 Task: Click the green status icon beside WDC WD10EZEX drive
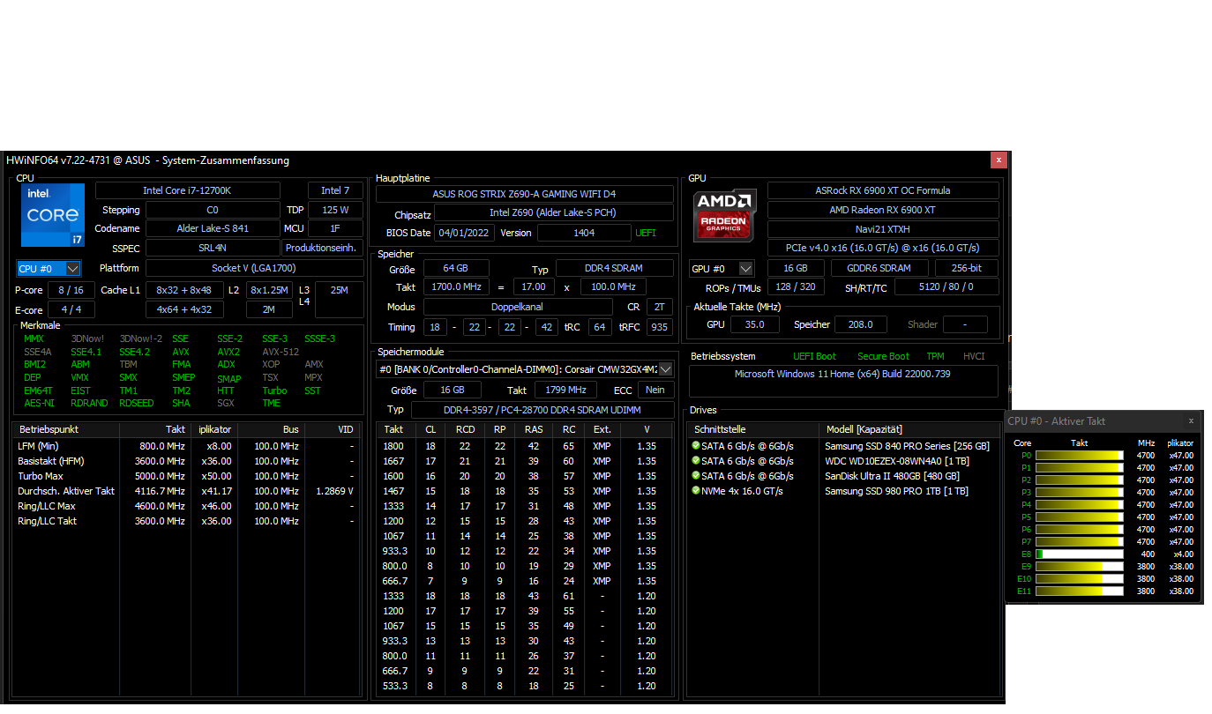[x=696, y=461]
